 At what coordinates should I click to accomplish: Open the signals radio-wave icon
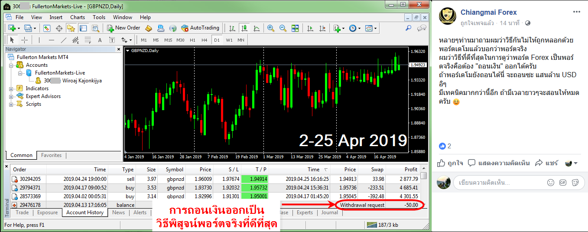click(x=173, y=28)
